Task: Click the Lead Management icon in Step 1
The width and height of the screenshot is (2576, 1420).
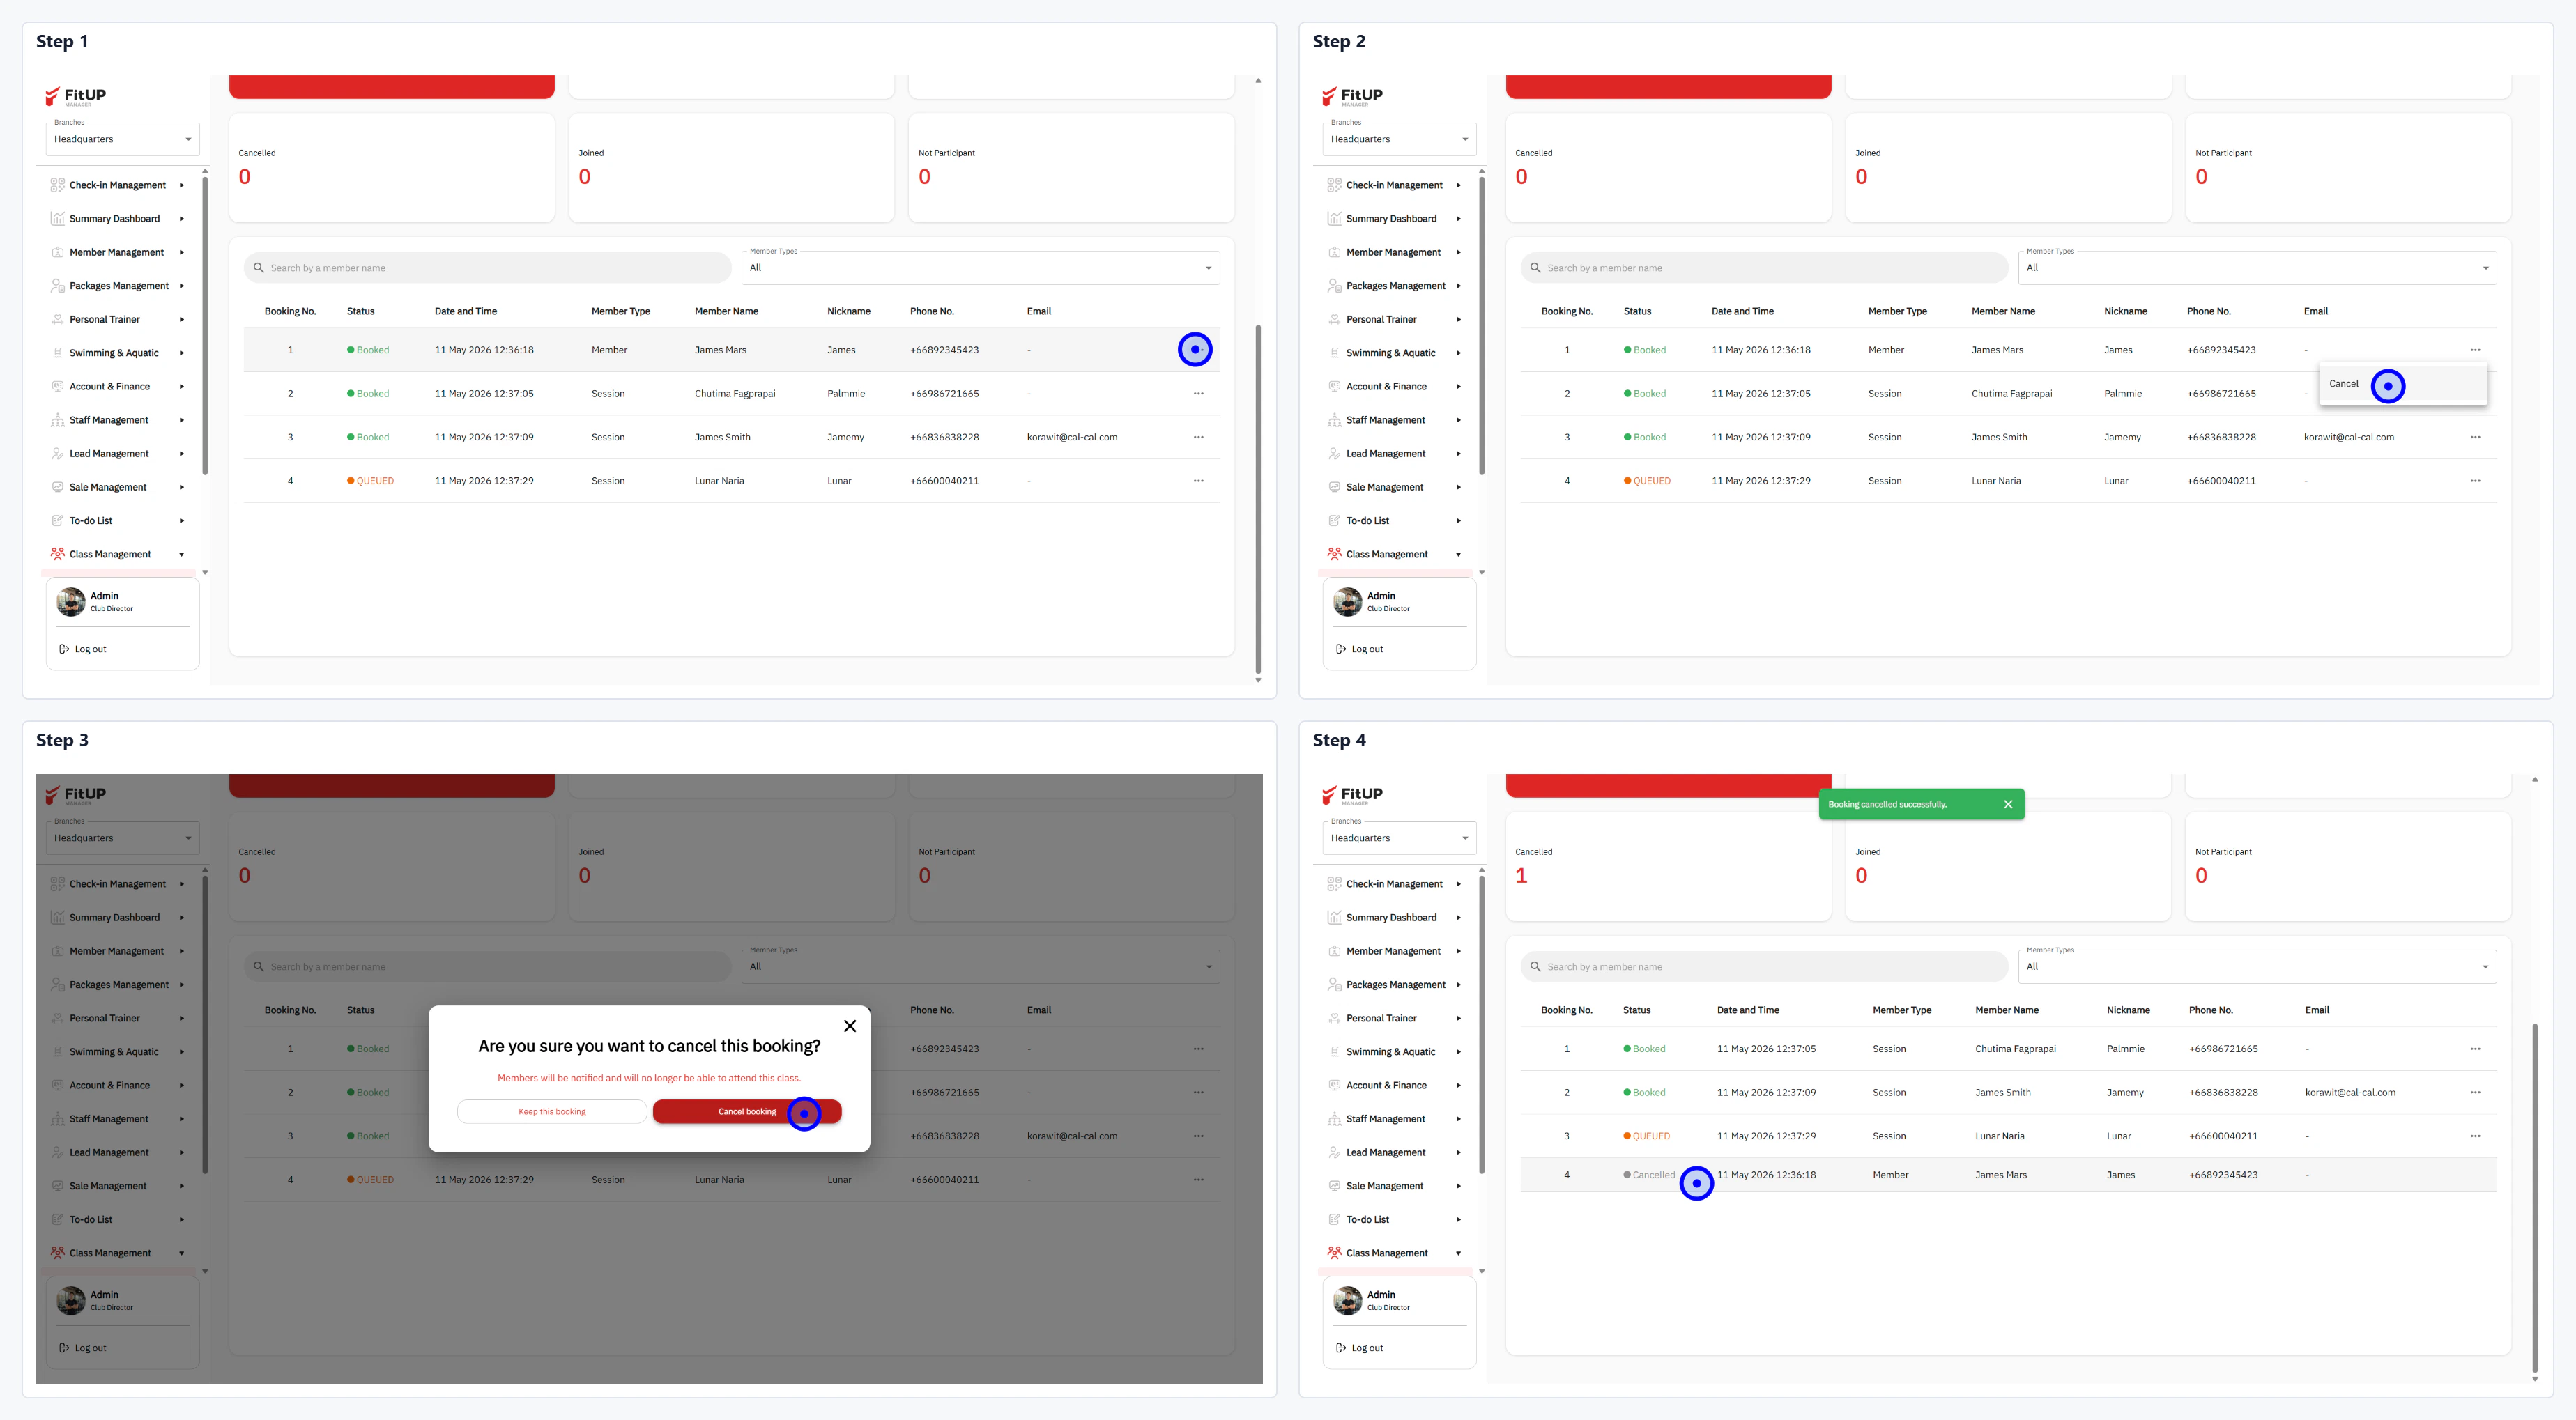Action: (x=57, y=454)
